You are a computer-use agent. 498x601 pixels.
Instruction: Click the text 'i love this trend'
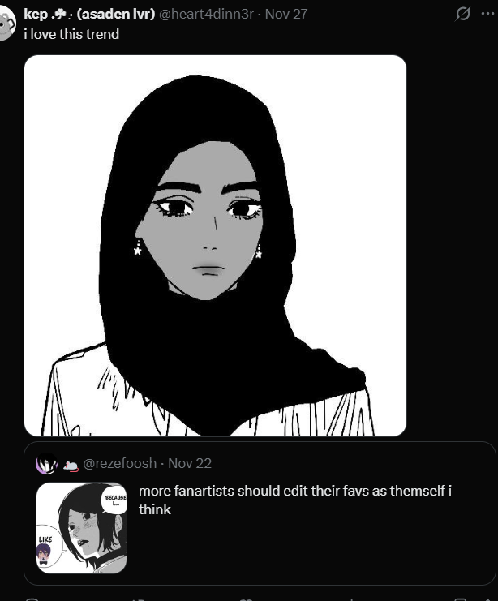coord(71,34)
